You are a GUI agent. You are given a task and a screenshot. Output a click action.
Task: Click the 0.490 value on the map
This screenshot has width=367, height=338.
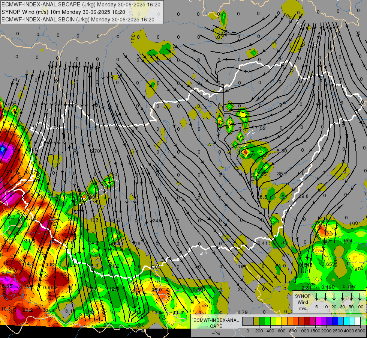(328, 287)
